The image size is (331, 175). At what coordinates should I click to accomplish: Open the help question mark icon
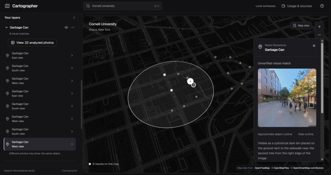pos(322,6)
